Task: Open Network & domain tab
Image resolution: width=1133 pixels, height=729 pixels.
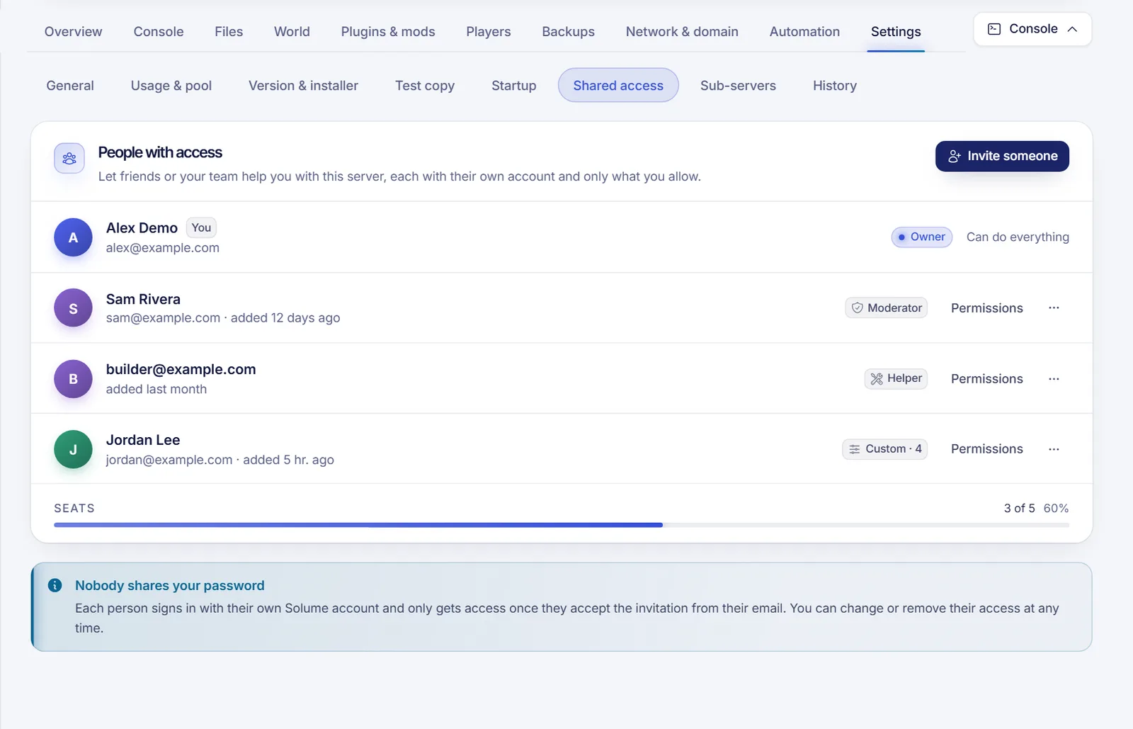Action: [682, 32]
